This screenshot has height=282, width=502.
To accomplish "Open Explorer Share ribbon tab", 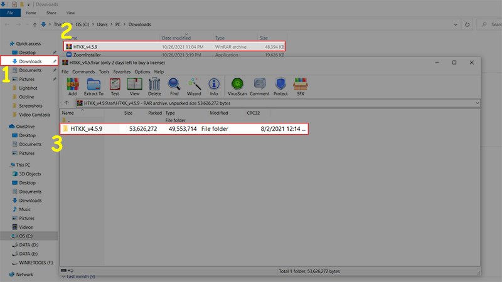I will [x=51, y=13].
